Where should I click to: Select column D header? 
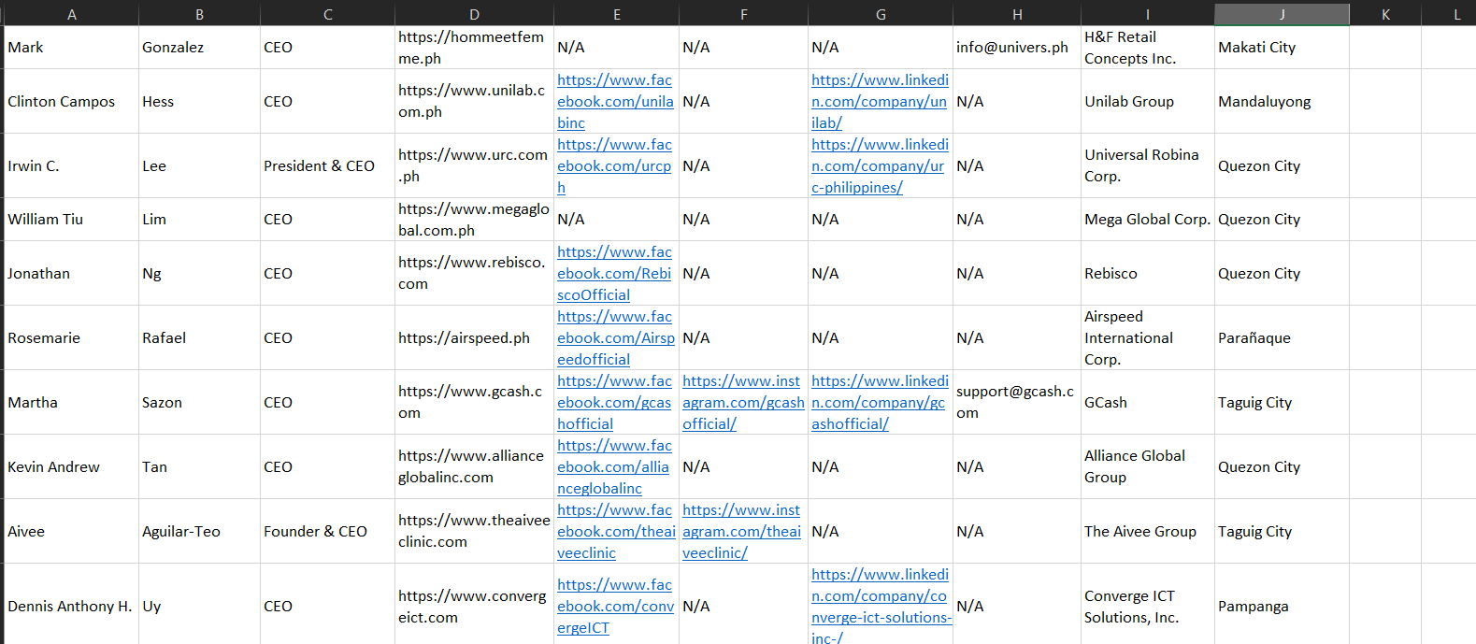pyautogui.click(x=474, y=14)
